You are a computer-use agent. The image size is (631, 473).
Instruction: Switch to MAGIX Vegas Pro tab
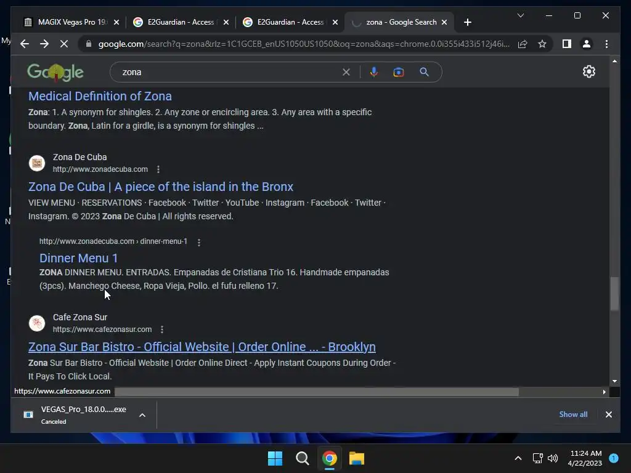pos(71,22)
